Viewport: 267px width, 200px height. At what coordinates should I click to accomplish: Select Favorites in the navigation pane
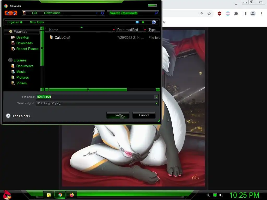pyautogui.click(x=20, y=32)
